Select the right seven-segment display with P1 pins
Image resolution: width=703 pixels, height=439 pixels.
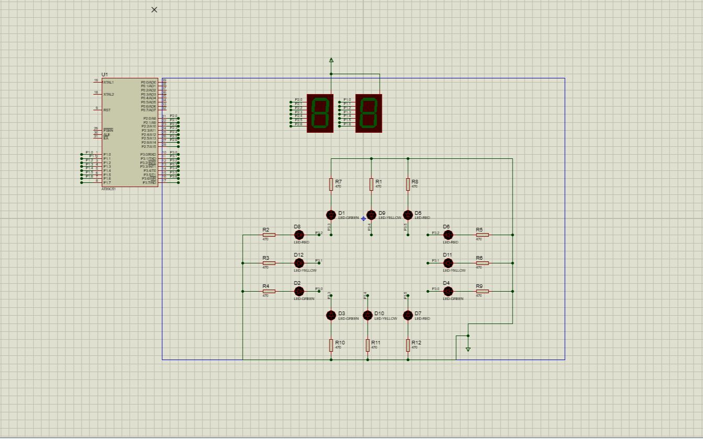click(x=369, y=113)
